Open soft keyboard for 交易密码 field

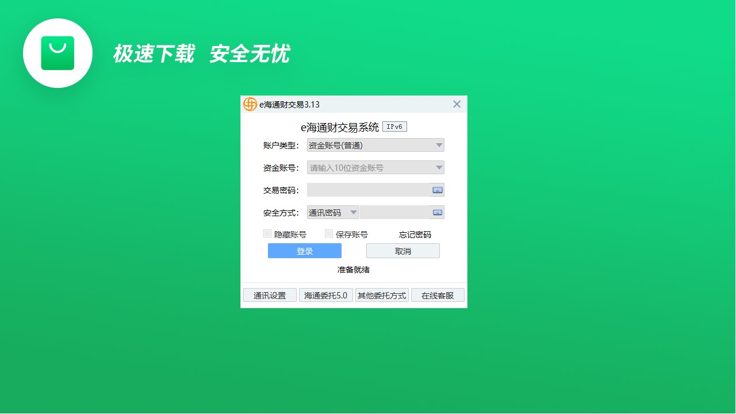coord(438,190)
